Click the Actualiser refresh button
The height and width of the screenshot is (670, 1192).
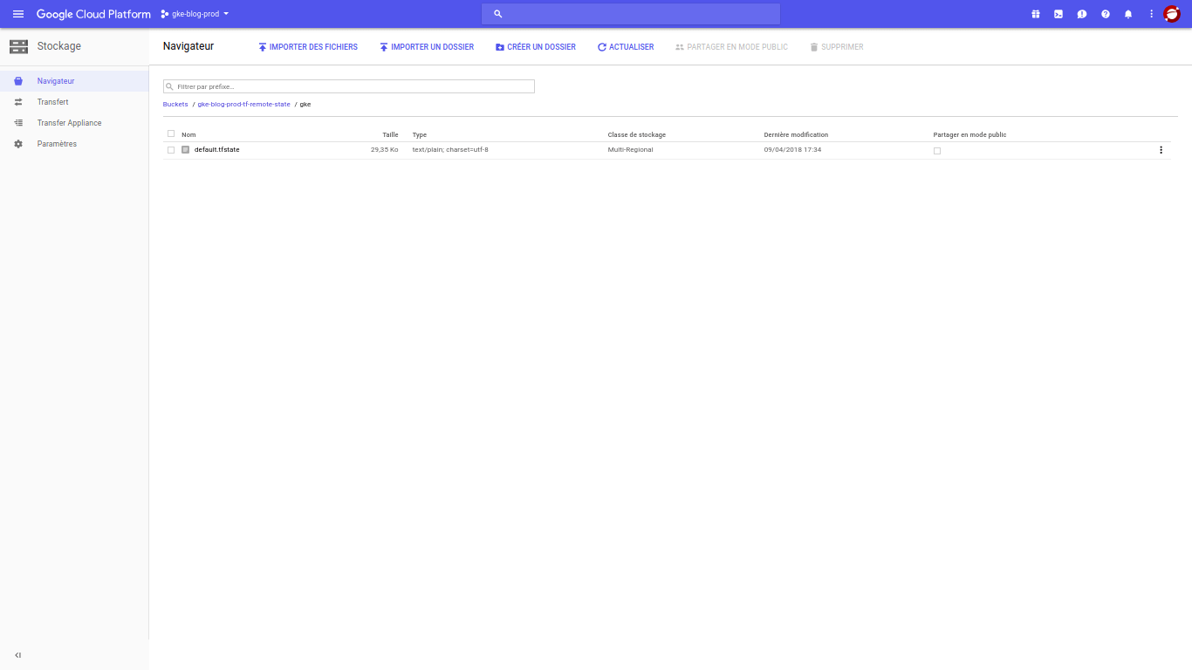coord(626,47)
